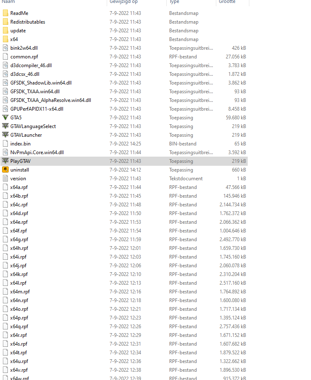Viewport: 311px width, 380px height.
Task: Select file name x64s.rpf
Action: point(19,344)
